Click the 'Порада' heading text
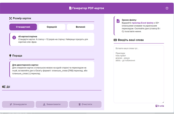 point(17,56)
